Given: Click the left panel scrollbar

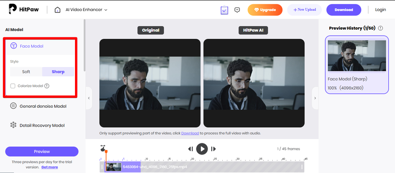Looking at the screenshot, I should [x=85, y=45].
